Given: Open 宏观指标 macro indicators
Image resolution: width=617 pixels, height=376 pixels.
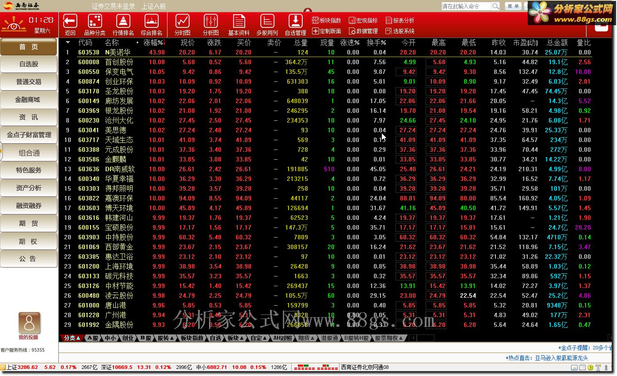Looking at the screenshot, I should coord(363,20).
